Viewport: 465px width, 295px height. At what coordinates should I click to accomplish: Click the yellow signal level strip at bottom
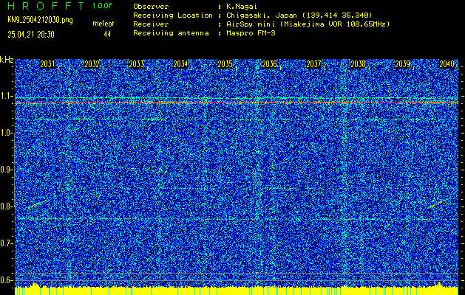coord(237,291)
